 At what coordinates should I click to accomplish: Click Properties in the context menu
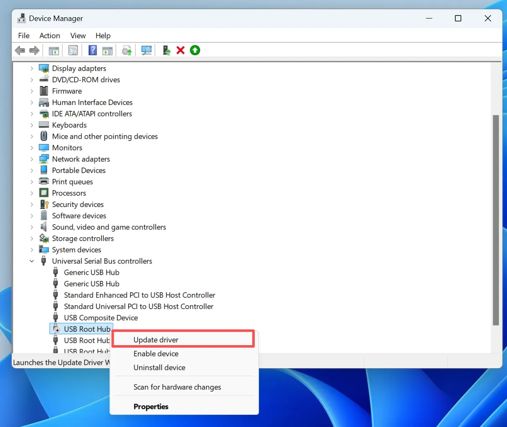pos(151,406)
